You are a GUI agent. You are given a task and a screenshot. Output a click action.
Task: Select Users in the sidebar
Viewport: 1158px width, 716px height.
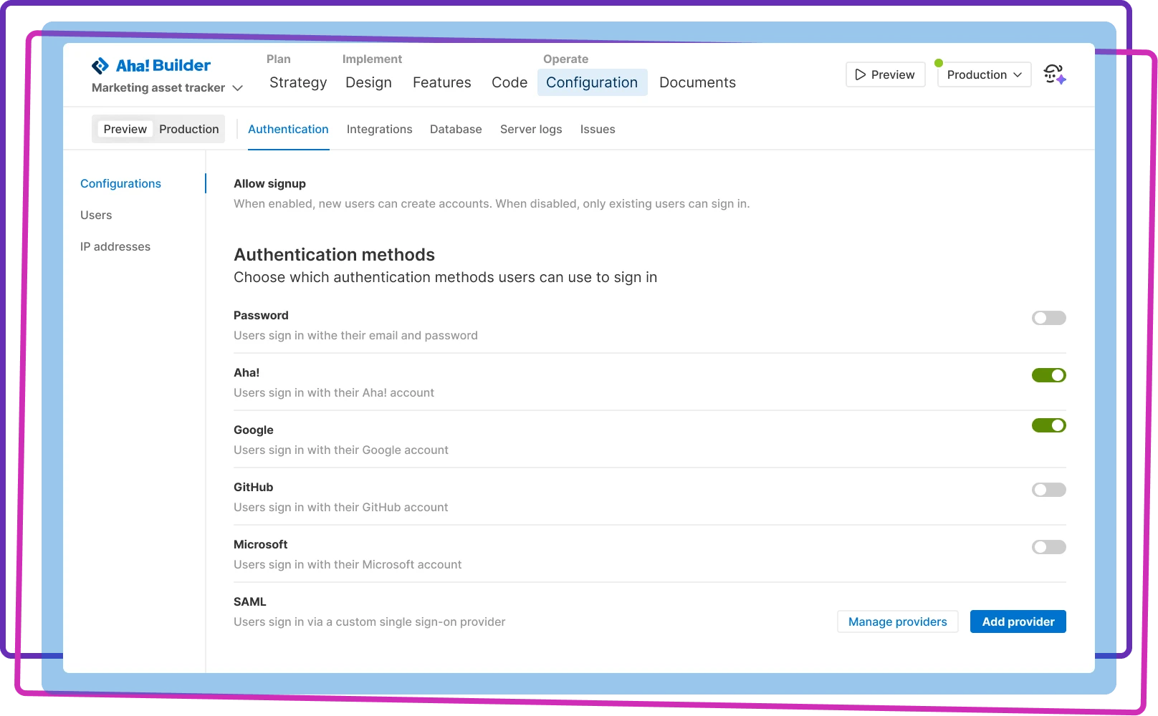(x=96, y=215)
